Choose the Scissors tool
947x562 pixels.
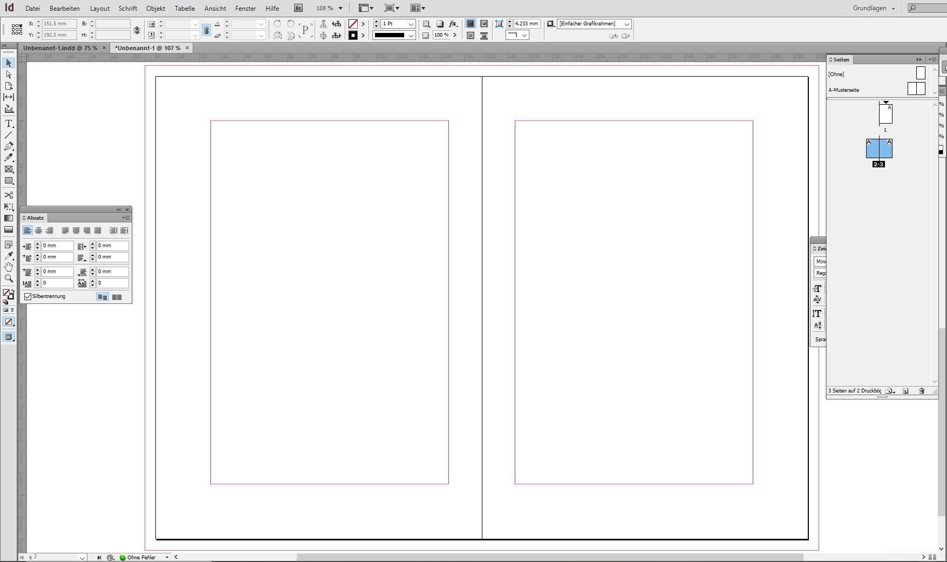coord(9,195)
